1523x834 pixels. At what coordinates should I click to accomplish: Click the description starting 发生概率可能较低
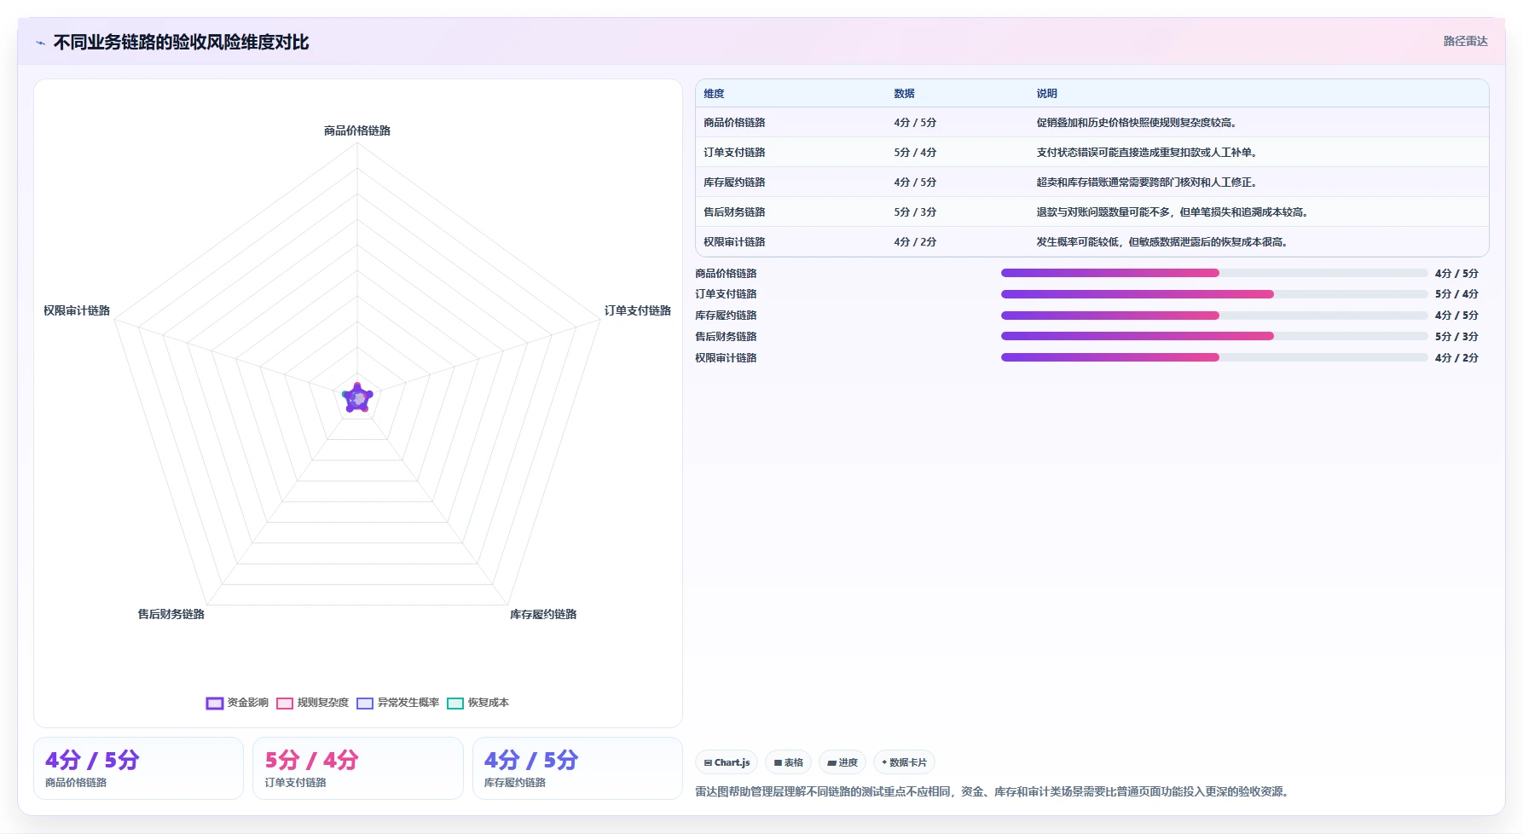pyautogui.click(x=1161, y=242)
